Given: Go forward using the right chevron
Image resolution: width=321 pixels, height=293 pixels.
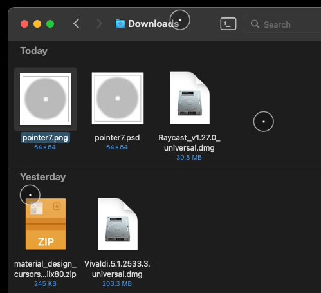Looking at the screenshot, I should click(x=99, y=24).
